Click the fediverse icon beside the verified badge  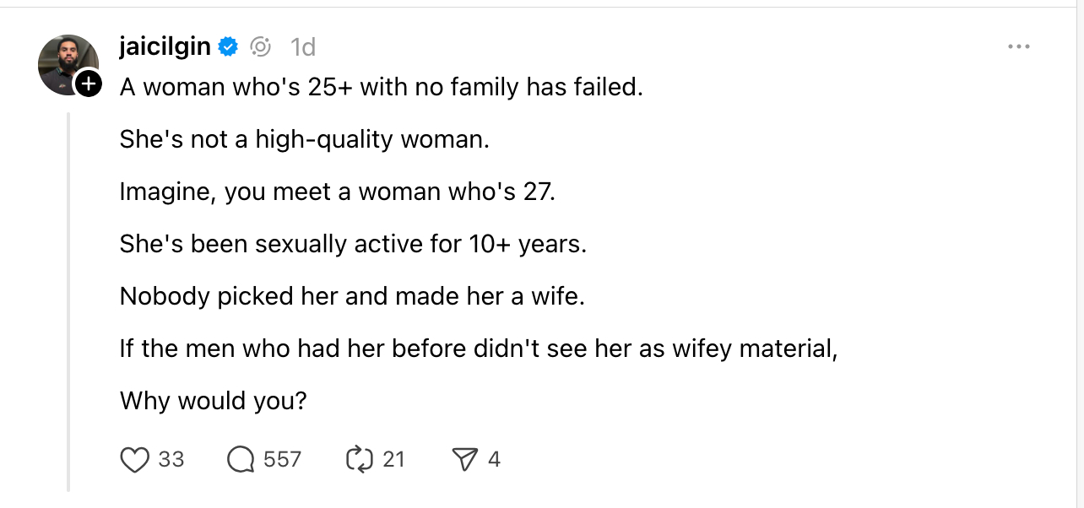(x=261, y=47)
